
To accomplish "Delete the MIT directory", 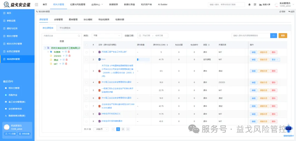I will coord(66,64).
